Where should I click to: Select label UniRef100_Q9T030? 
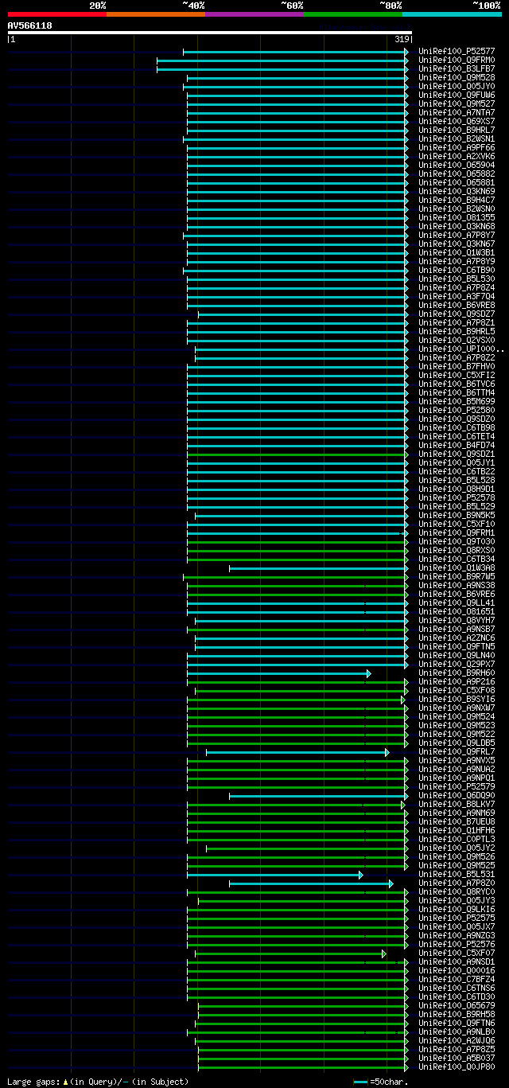click(x=457, y=542)
